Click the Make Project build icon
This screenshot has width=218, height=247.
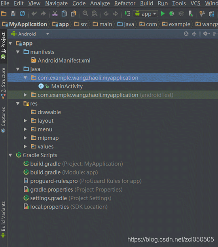(127, 13)
